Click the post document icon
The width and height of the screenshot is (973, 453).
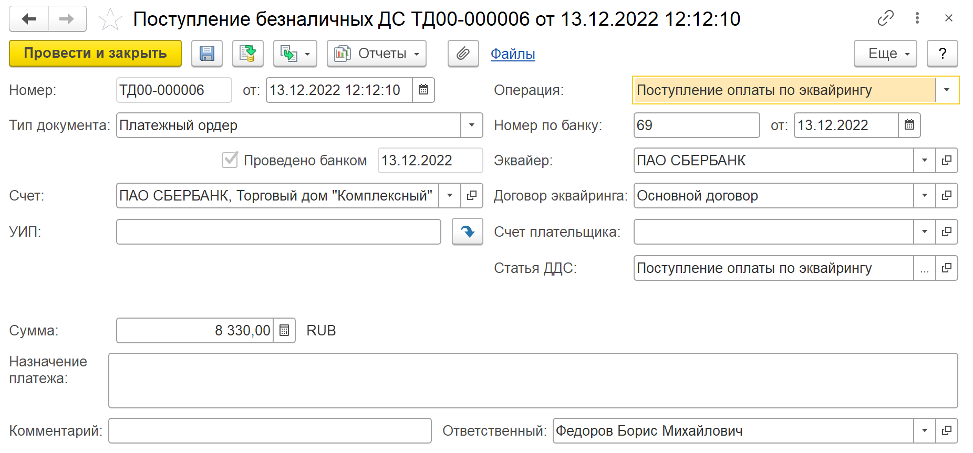click(x=247, y=54)
